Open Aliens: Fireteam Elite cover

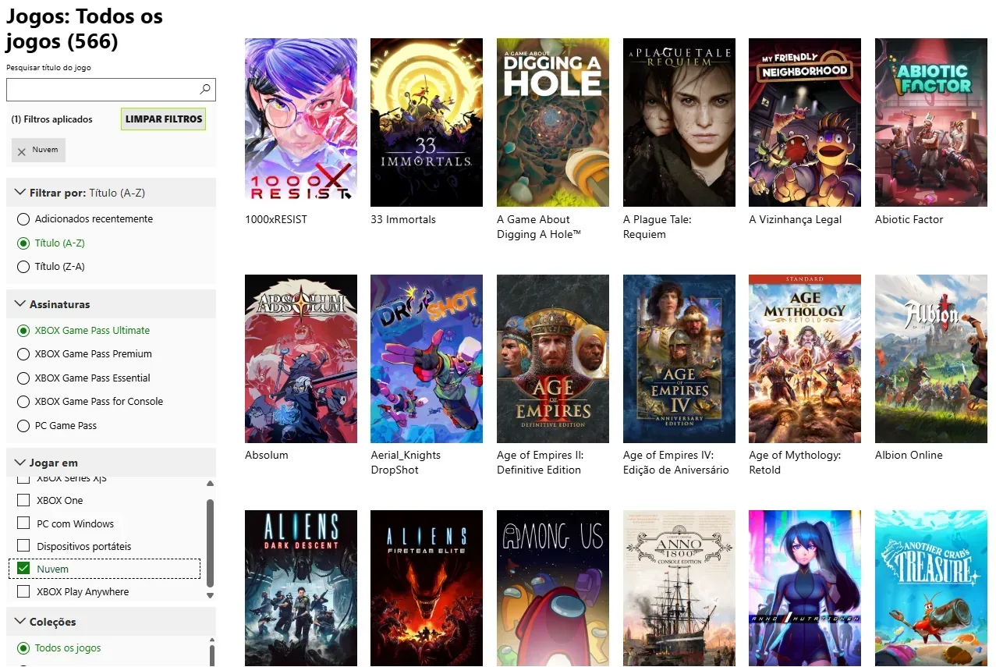pos(427,588)
